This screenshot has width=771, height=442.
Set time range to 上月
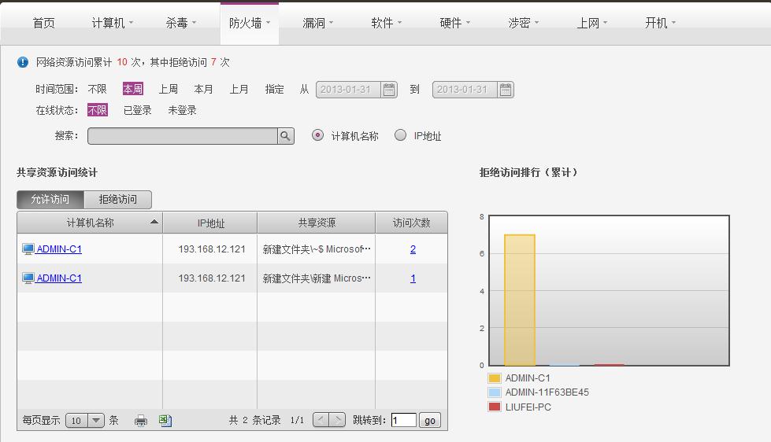tap(239, 89)
